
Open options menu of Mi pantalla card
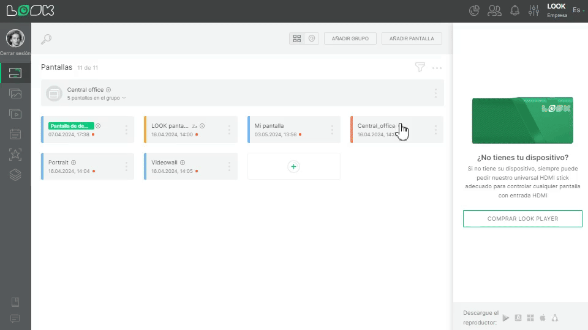coord(332,130)
